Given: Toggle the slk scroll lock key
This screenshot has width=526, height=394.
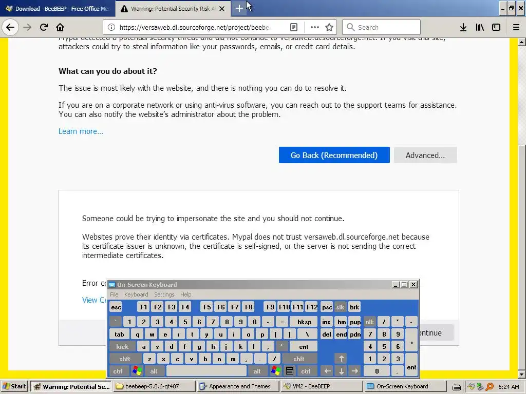Looking at the screenshot, I should [x=340, y=307].
